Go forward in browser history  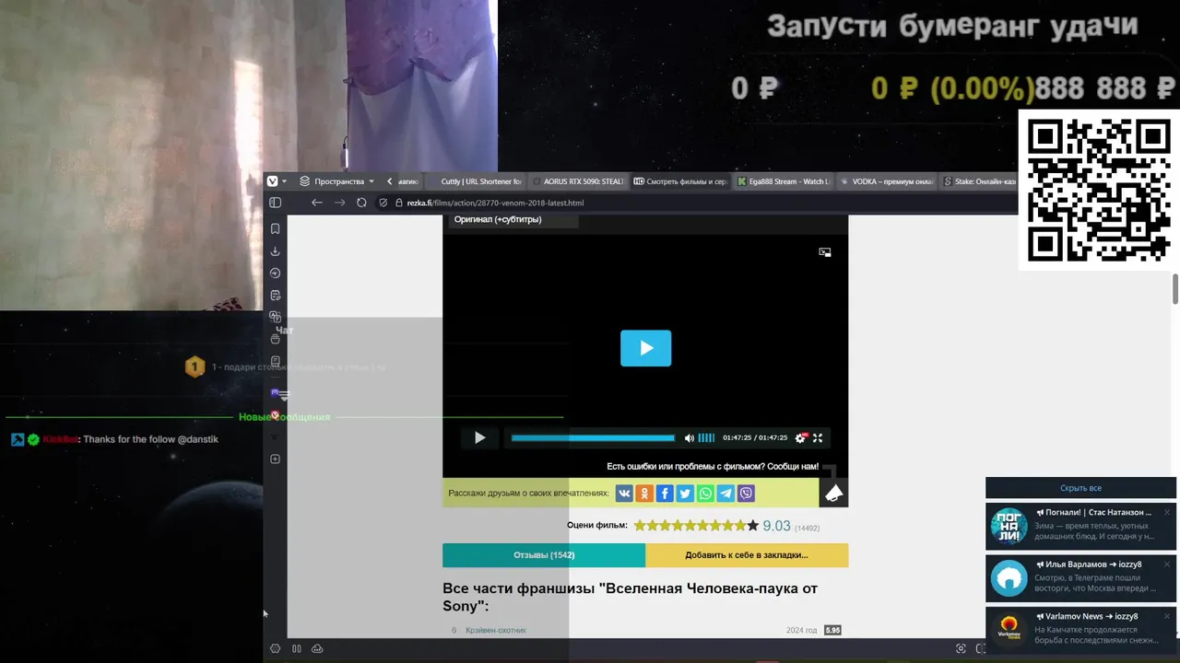[339, 203]
